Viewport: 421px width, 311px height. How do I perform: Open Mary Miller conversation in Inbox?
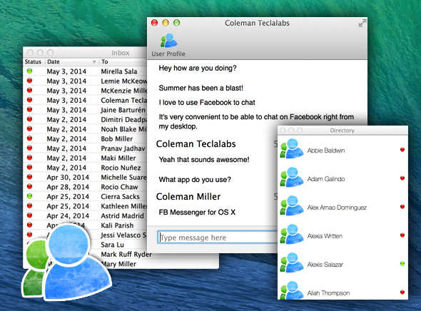pos(118,264)
